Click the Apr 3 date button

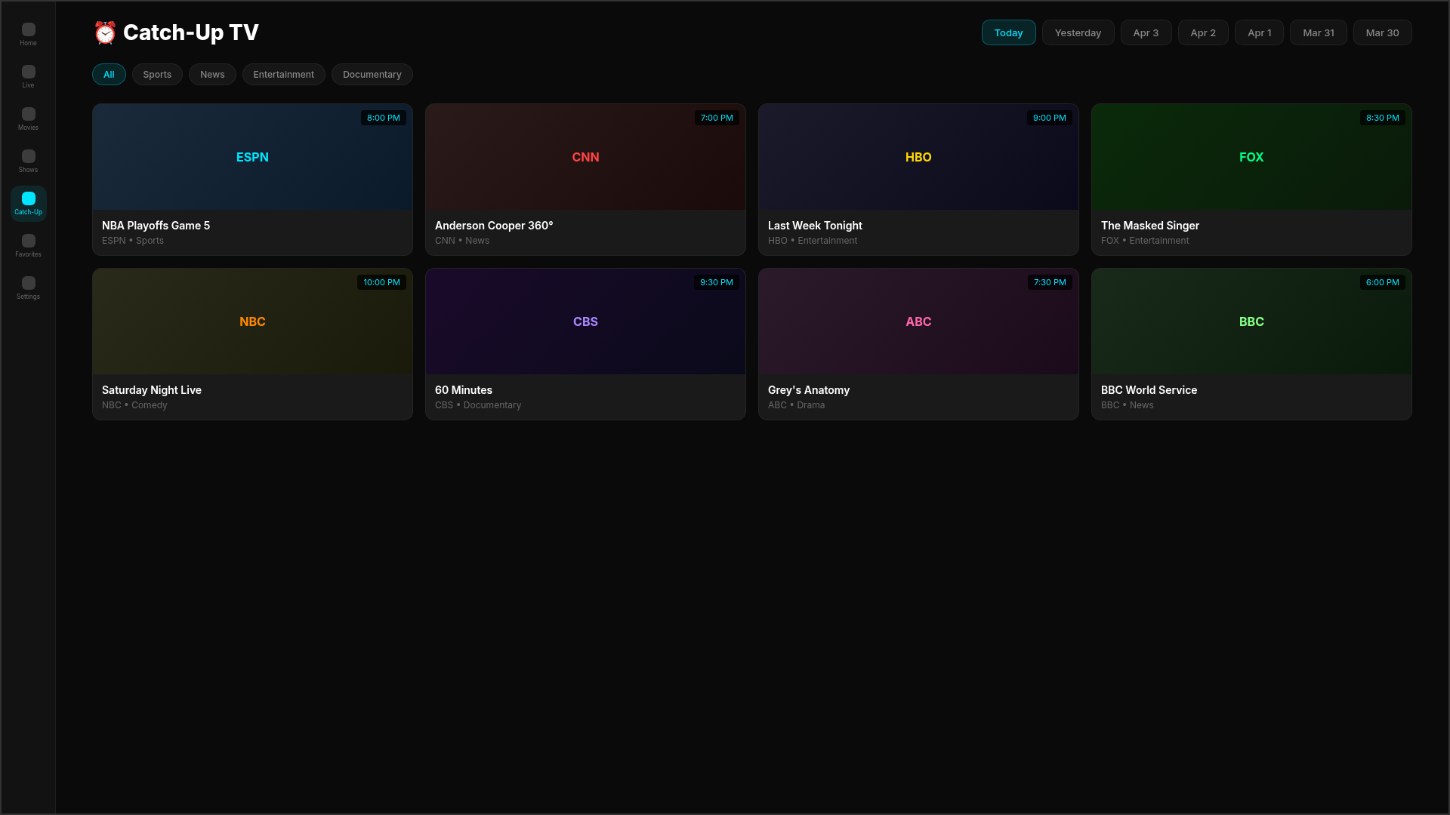(1145, 32)
